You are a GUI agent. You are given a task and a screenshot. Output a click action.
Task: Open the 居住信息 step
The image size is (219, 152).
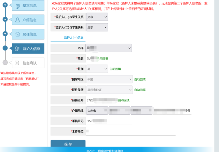pyautogui.click(x=28, y=34)
